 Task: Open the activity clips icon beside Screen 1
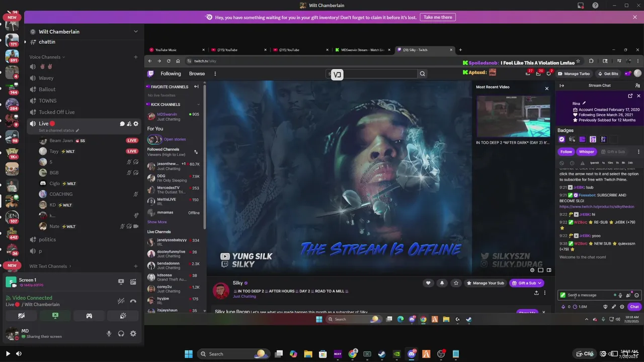[x=133, y=282]
